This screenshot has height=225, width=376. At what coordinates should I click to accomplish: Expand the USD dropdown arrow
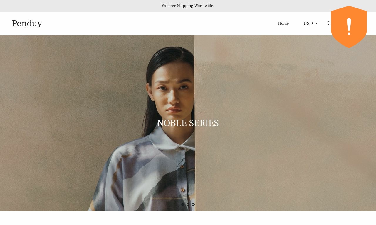(x=316, y=23)
